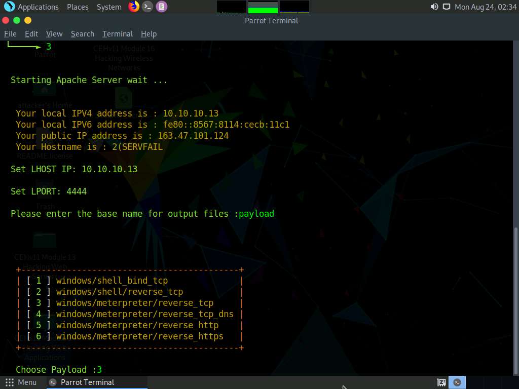Screen dimensions: 519x389
Task: Click option 5 windows/meterpreter/reverse_http
Action: point(137,325)
